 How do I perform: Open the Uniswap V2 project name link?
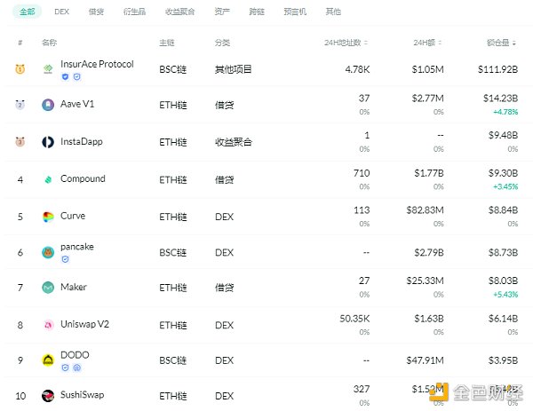(x=84, y=324)
